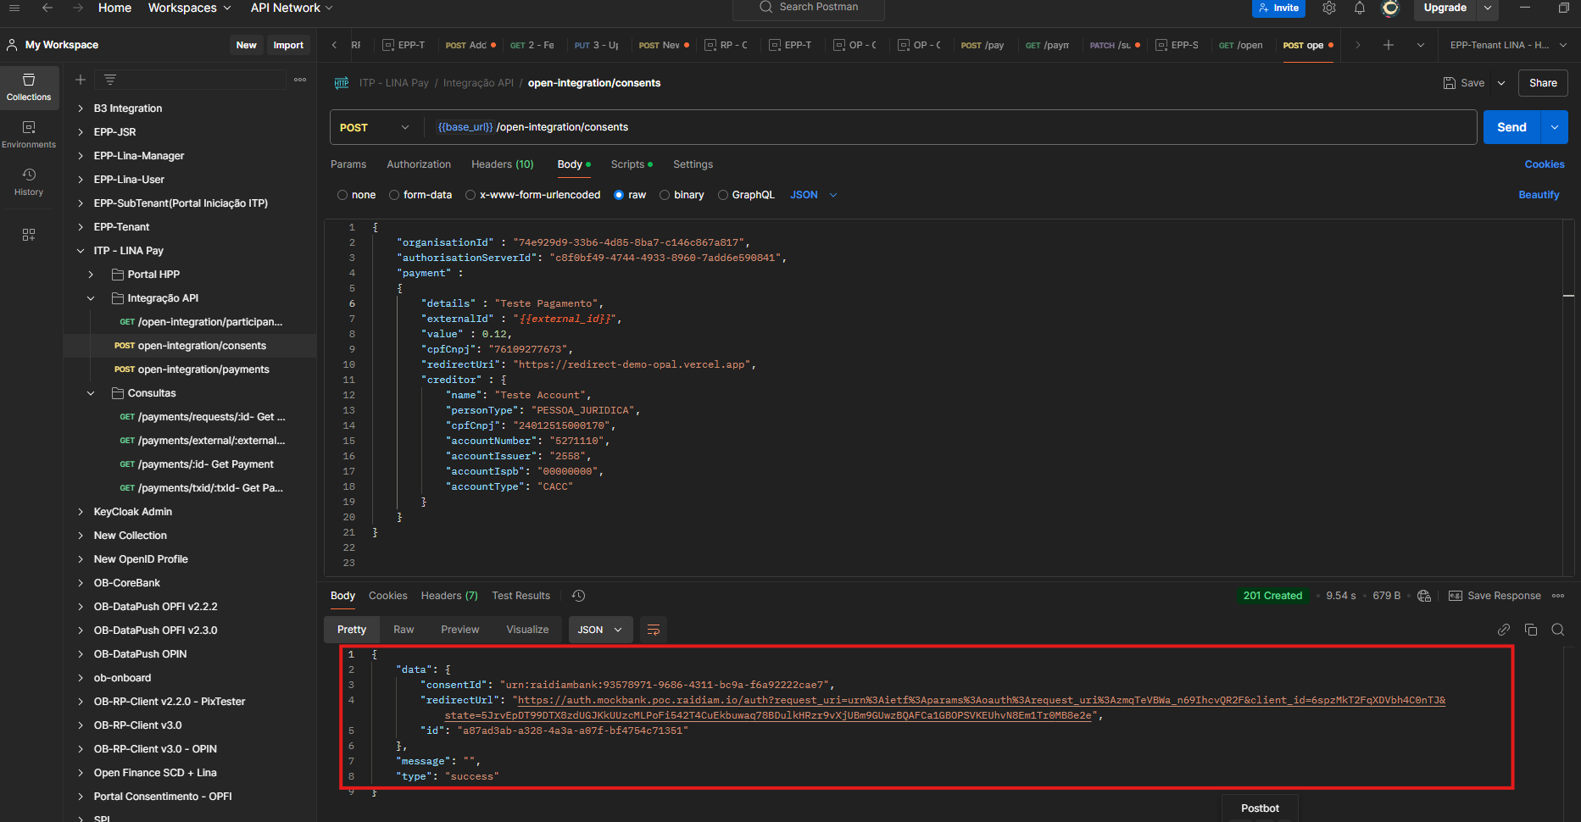1581x822 pixels.
Task: Open Postman settings gear icon
Action: pyautogui.click(x=1329, y=8)
